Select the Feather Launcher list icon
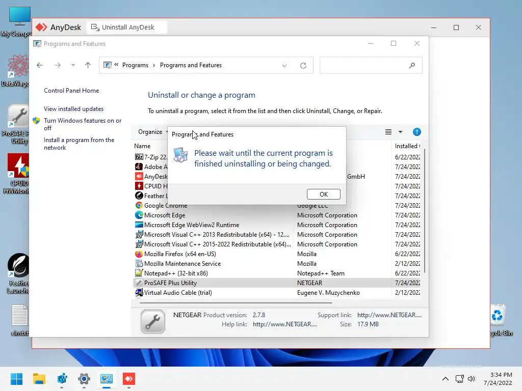The height and width of the screenshot is (391, 522). pos(139,195)
